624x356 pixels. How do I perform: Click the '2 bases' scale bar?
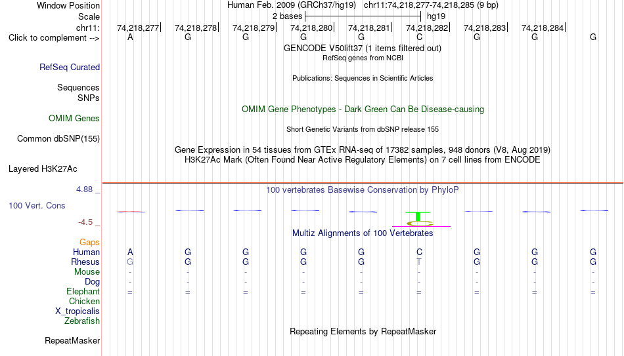pyautogui.click(x=363, y=16)
